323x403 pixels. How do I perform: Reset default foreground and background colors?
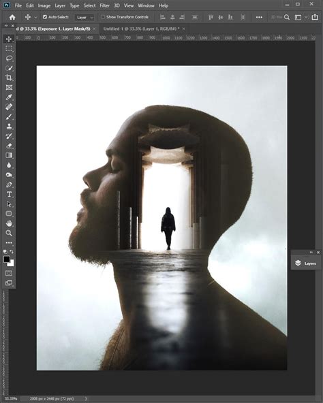5,252
